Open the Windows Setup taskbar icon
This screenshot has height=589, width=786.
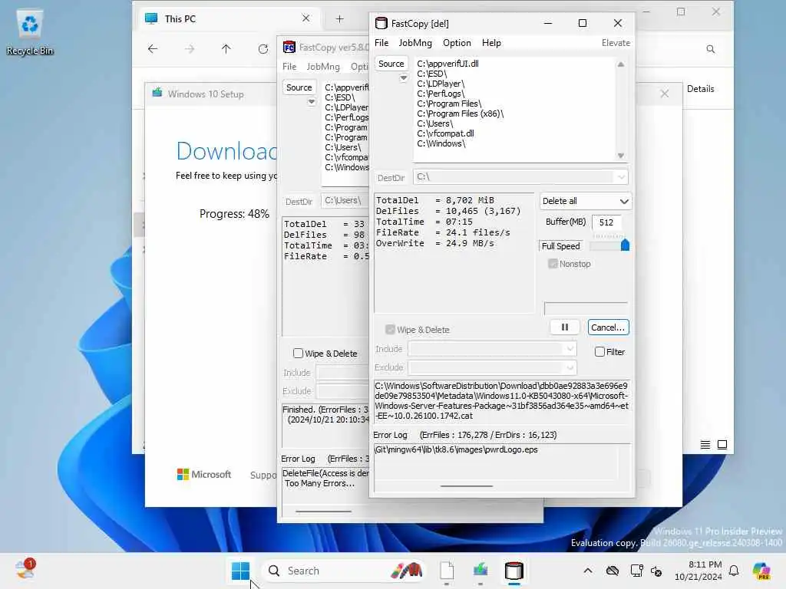click(x=481, y=571)
